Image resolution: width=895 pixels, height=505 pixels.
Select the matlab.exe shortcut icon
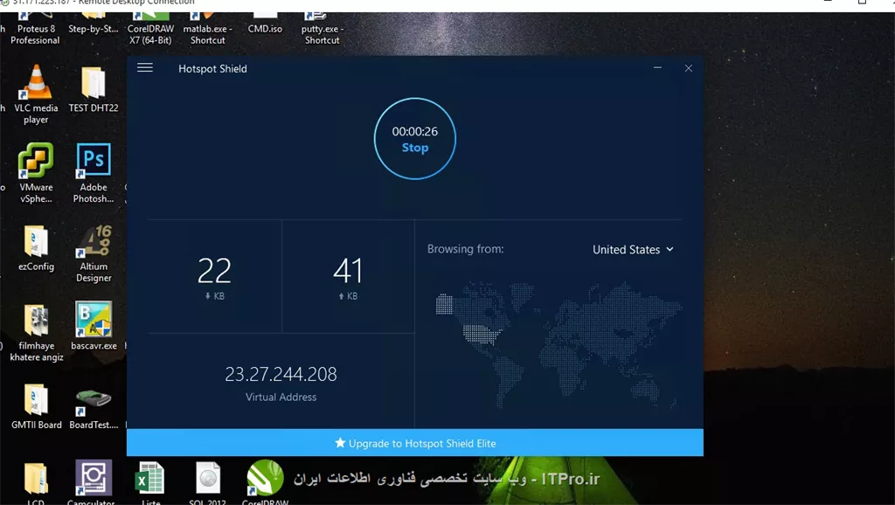click(x=207, y=29)
